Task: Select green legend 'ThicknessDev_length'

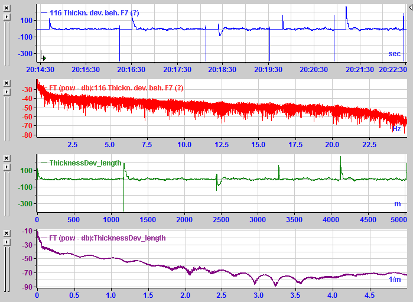Action: pos(85,163)
